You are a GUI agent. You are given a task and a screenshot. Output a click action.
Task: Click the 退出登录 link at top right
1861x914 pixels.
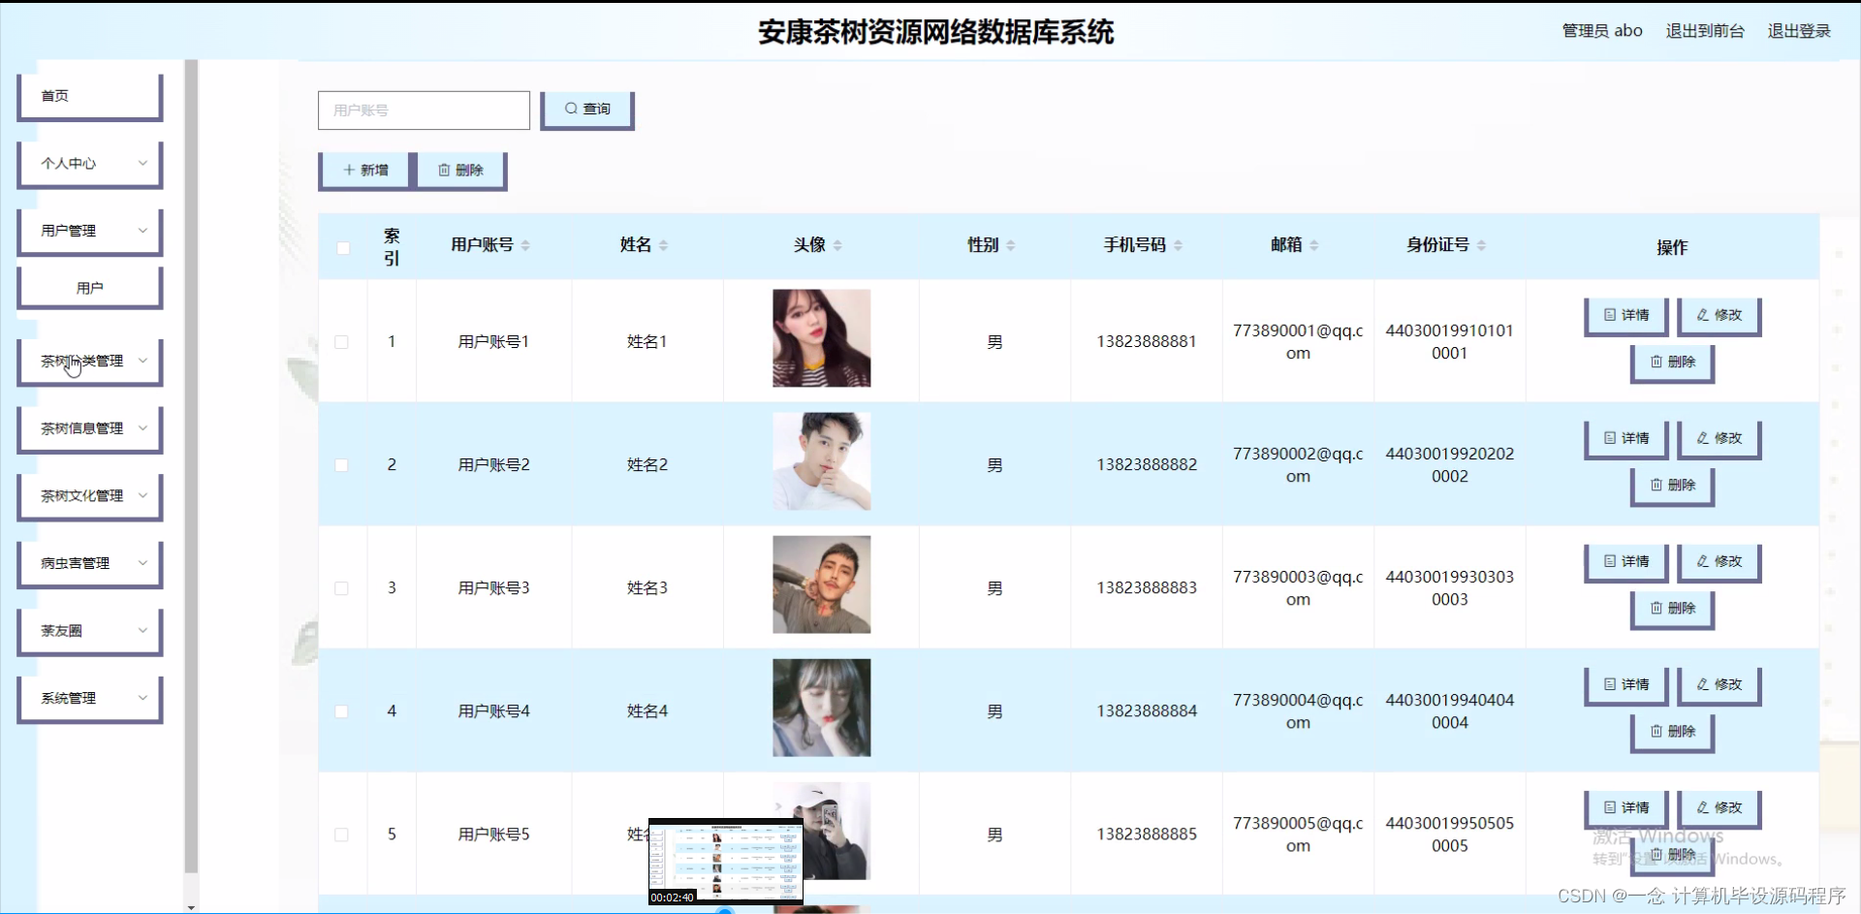[x=1798, y=31]
